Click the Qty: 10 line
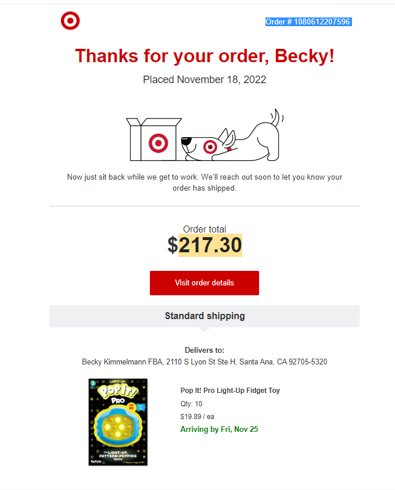Image resolution: width=395 pixels, height=490 pixels. (x=191, y=404)
